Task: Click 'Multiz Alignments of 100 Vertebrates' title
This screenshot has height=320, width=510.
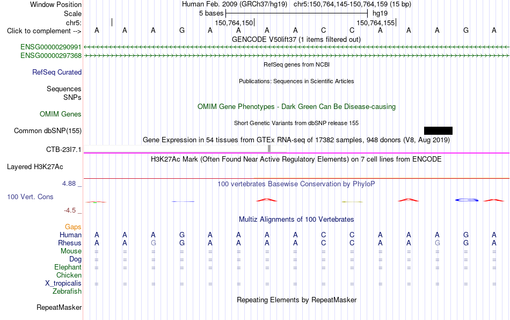Action: pyautogui.click(x=296, y=219)
